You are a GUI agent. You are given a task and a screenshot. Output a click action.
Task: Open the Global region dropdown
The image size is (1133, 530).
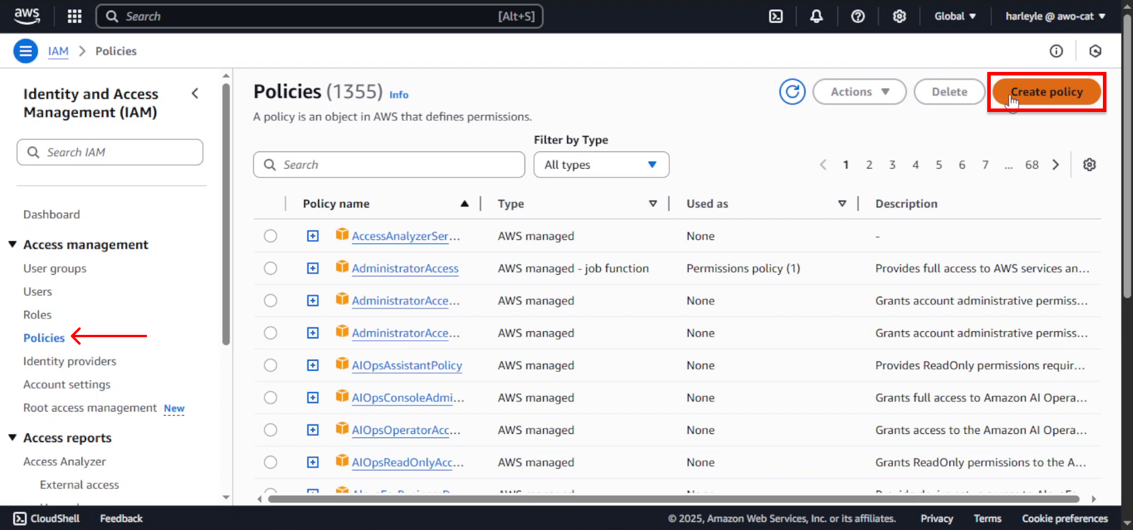[955, 16]
